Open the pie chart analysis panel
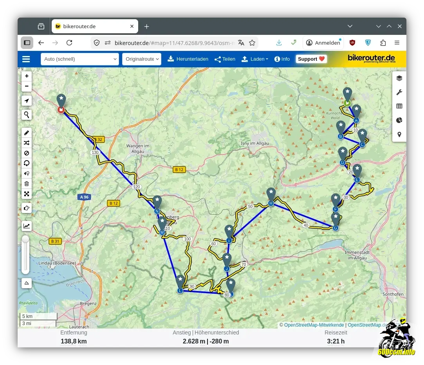 399,120
